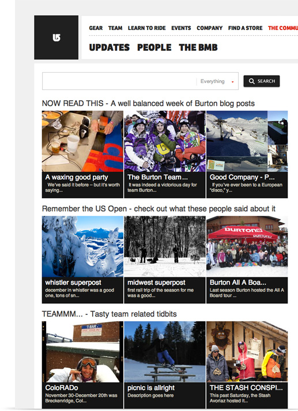Viewport: 298px width, 411px height.
Task: Open the COMPANY menu
Action: click(209, 28)
